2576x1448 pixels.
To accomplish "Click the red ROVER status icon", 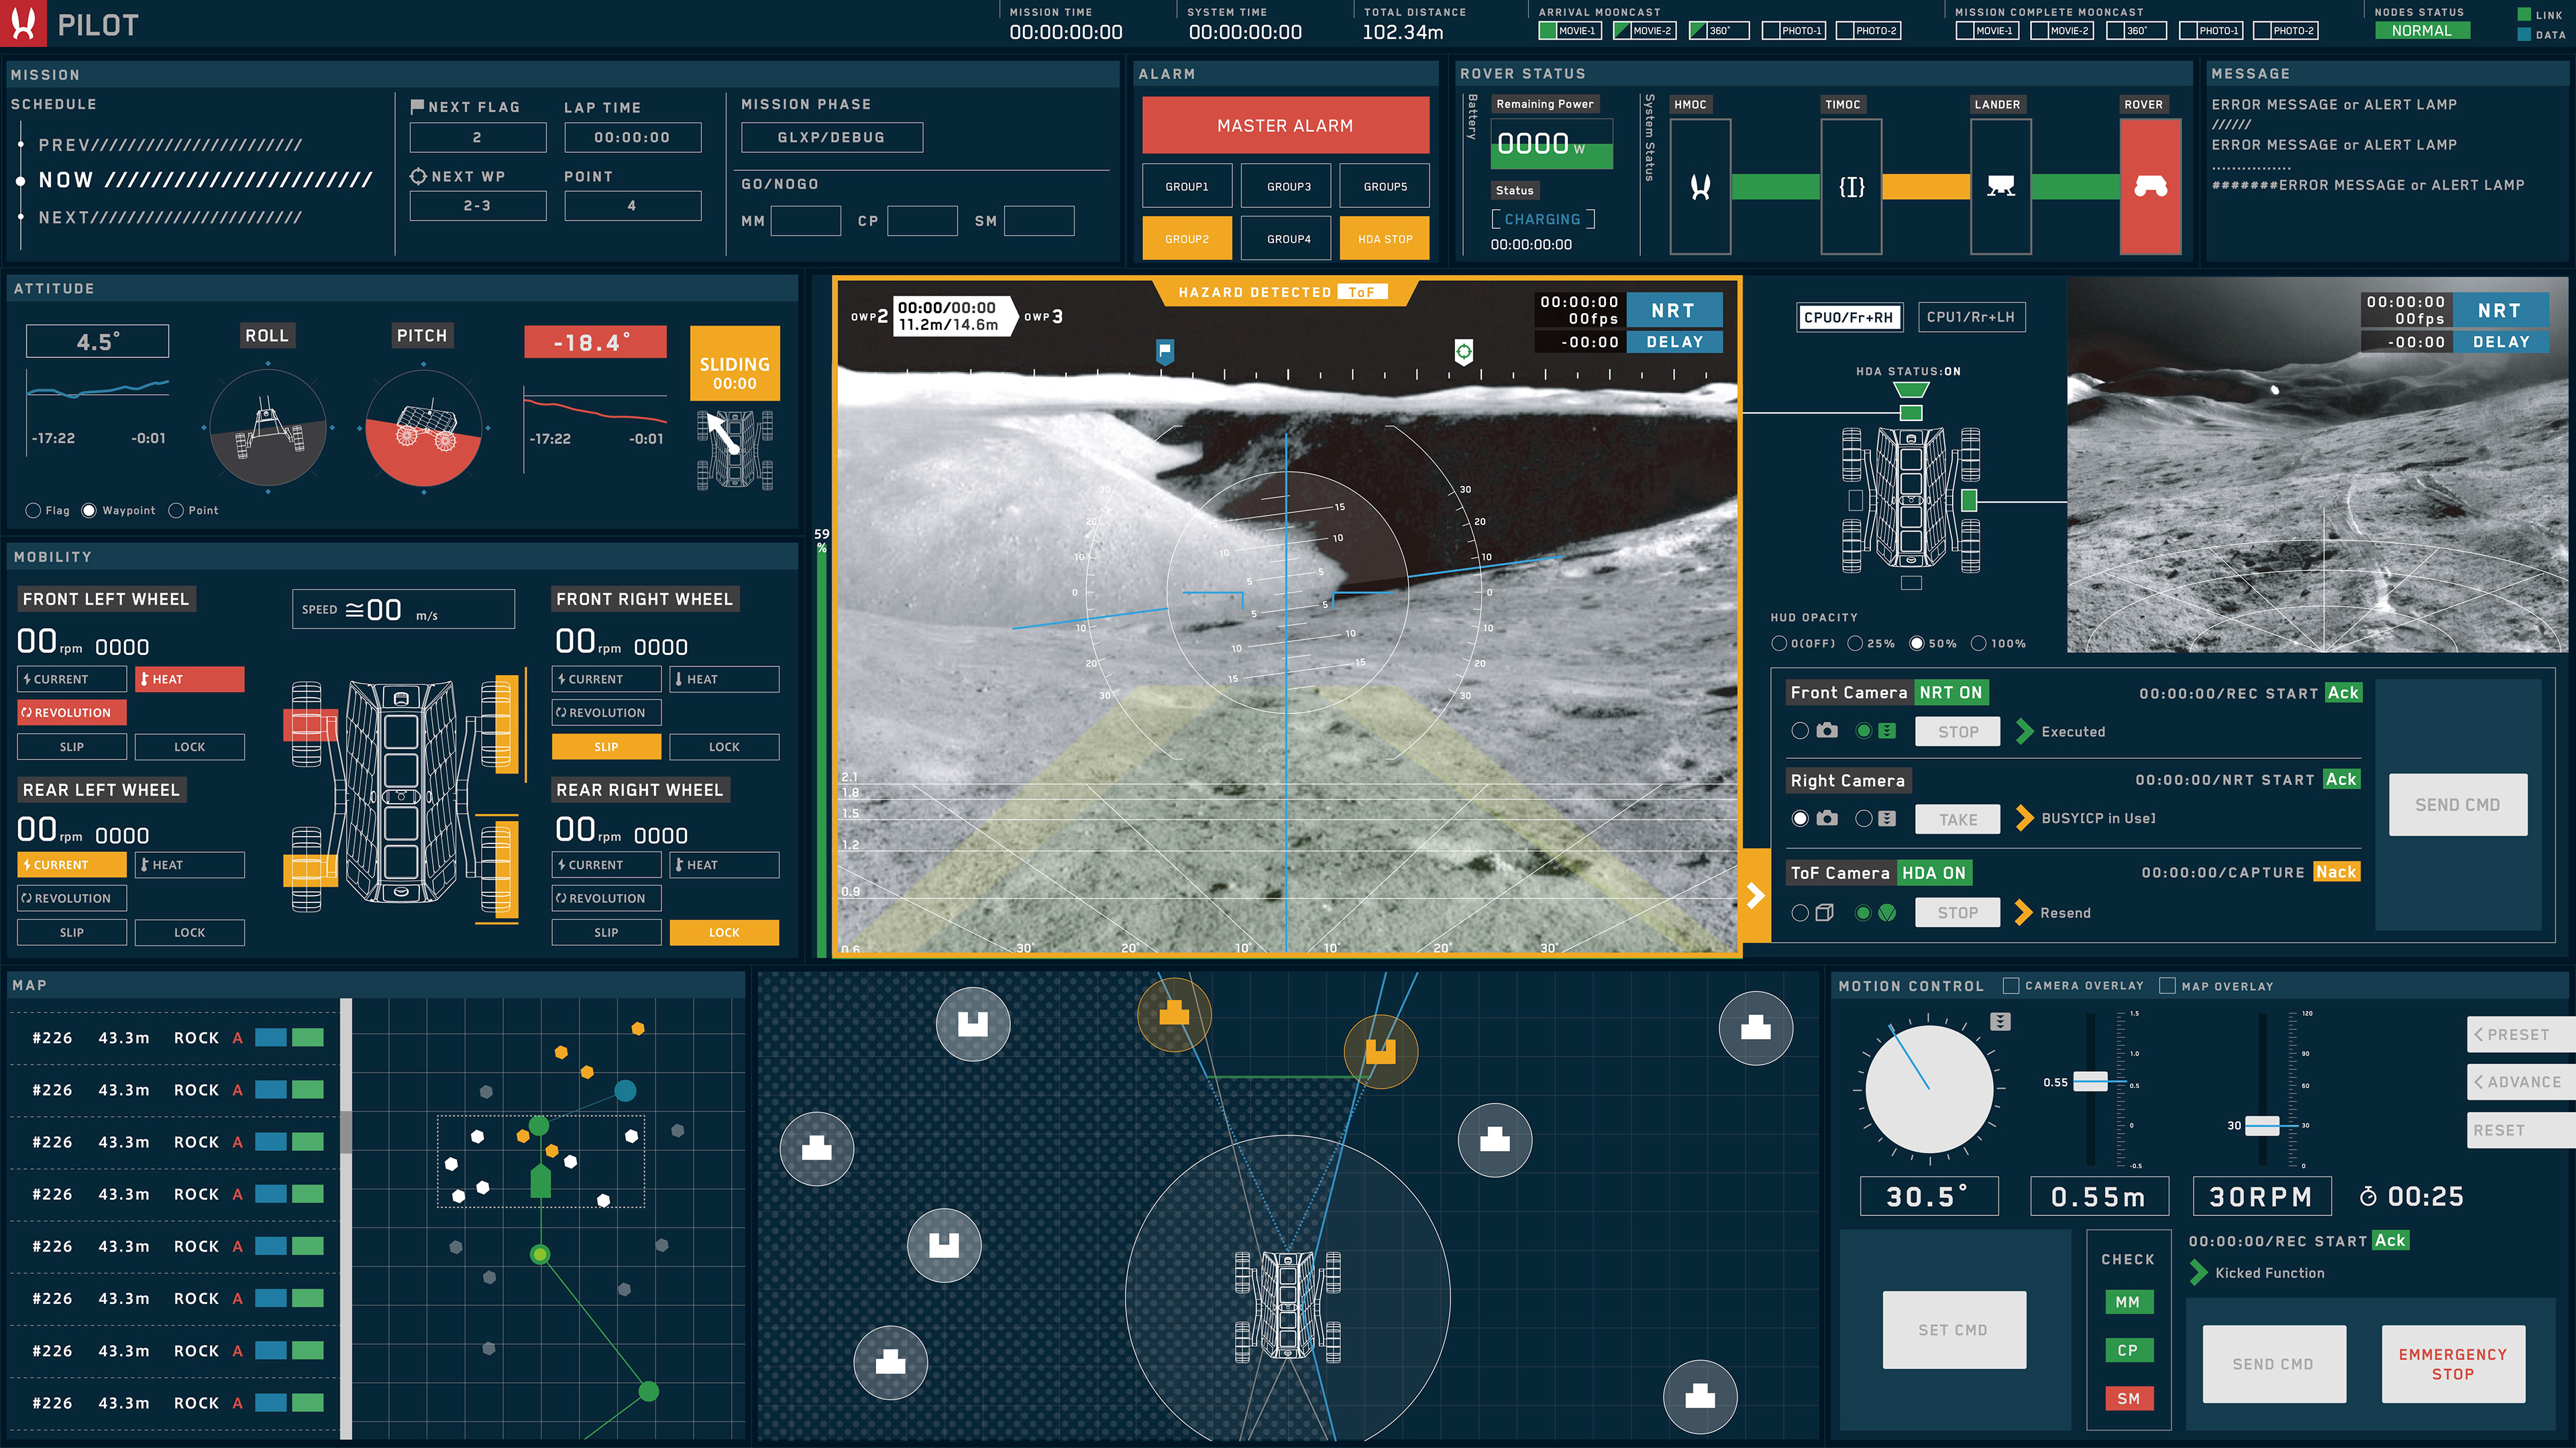I will [x=2150, y=186].
